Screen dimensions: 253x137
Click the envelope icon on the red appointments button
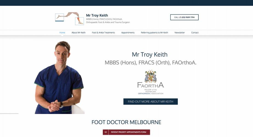tap(106, 132)
